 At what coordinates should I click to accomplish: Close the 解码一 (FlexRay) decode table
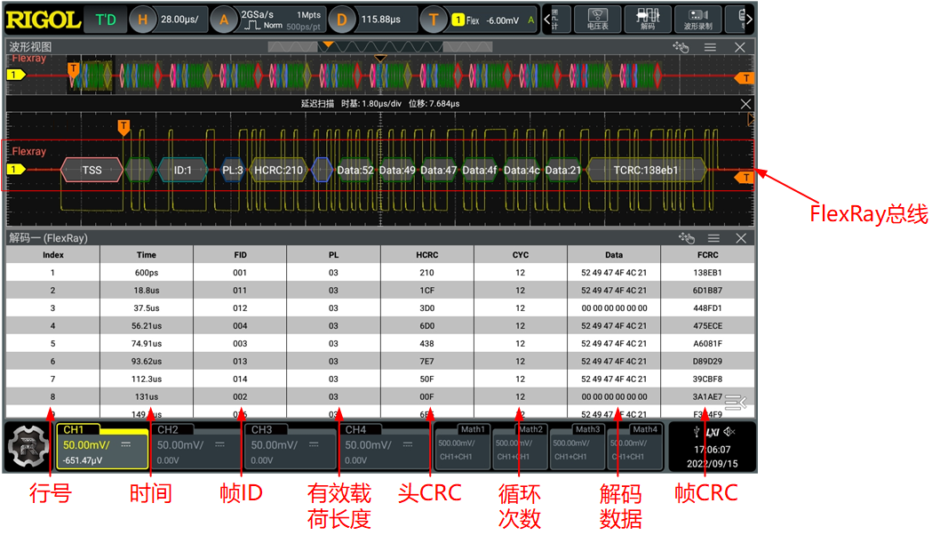click(741, 238)
